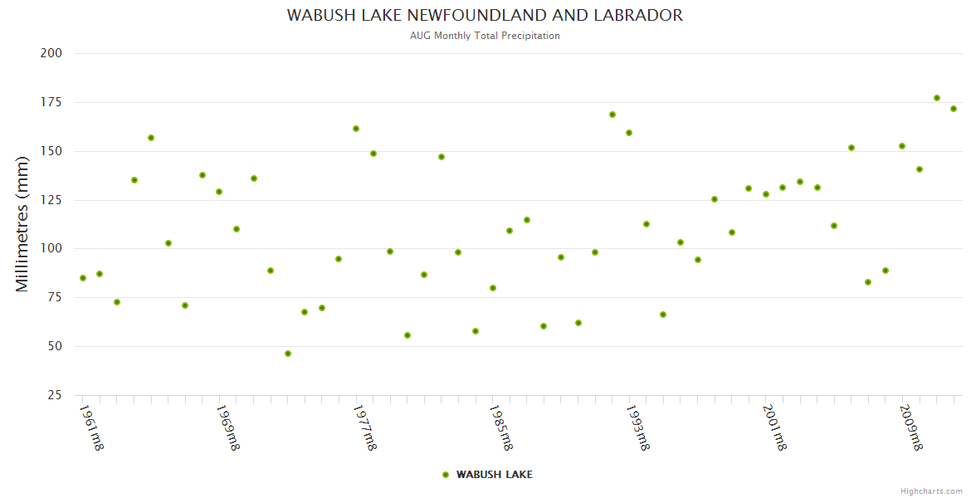Select the 2009m8 data point near 153 mm
Image resolution: width=971 pixels, height=498 pixels.
click(902, 146)
